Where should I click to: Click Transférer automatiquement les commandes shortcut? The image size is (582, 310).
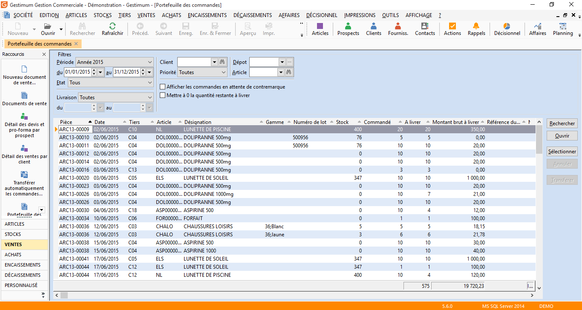(24, 184)
